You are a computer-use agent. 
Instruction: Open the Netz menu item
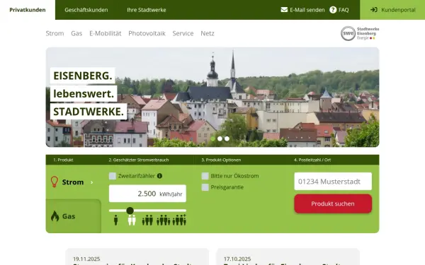click(x=208, y=33)
